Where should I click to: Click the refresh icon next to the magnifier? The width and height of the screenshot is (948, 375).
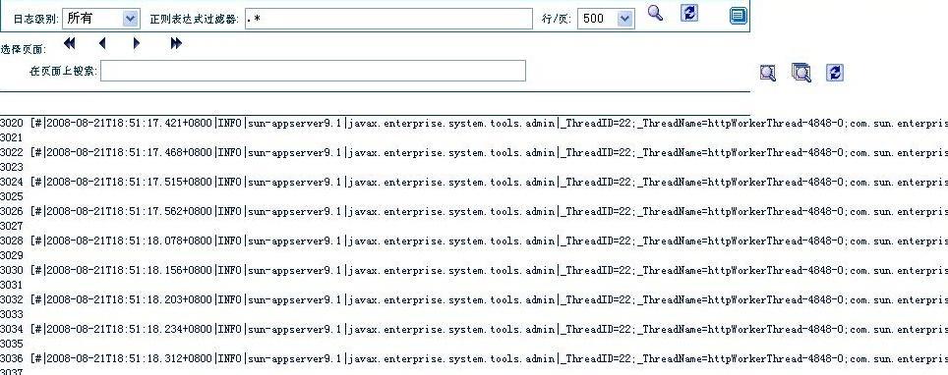coord(689,13)
